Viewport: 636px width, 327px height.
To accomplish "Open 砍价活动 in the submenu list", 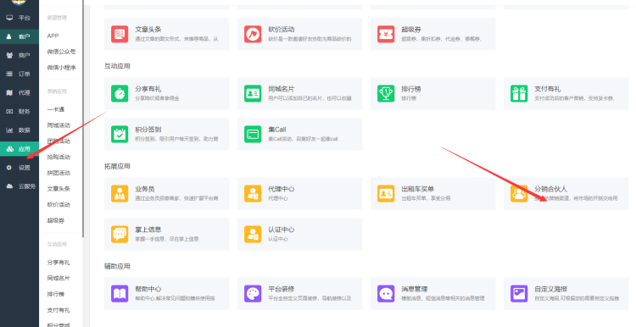I will 59,205.
